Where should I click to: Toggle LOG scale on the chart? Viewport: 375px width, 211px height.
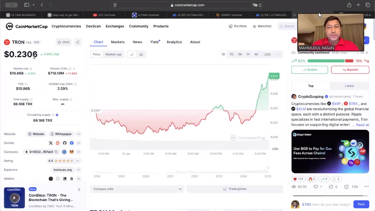(267, 55)
